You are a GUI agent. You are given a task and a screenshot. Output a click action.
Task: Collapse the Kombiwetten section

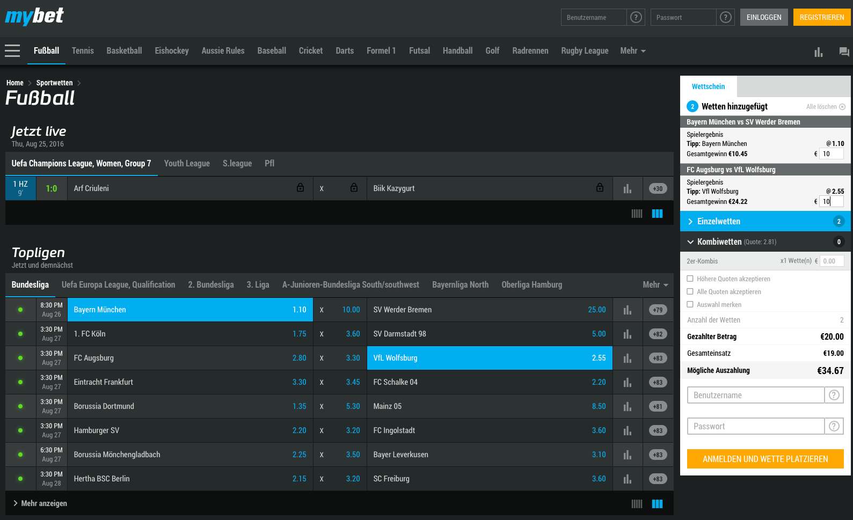tap(690, 242)
